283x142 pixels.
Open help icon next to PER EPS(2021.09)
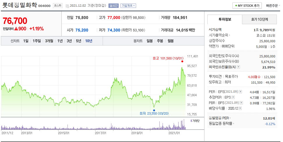(x=241, y=92)
